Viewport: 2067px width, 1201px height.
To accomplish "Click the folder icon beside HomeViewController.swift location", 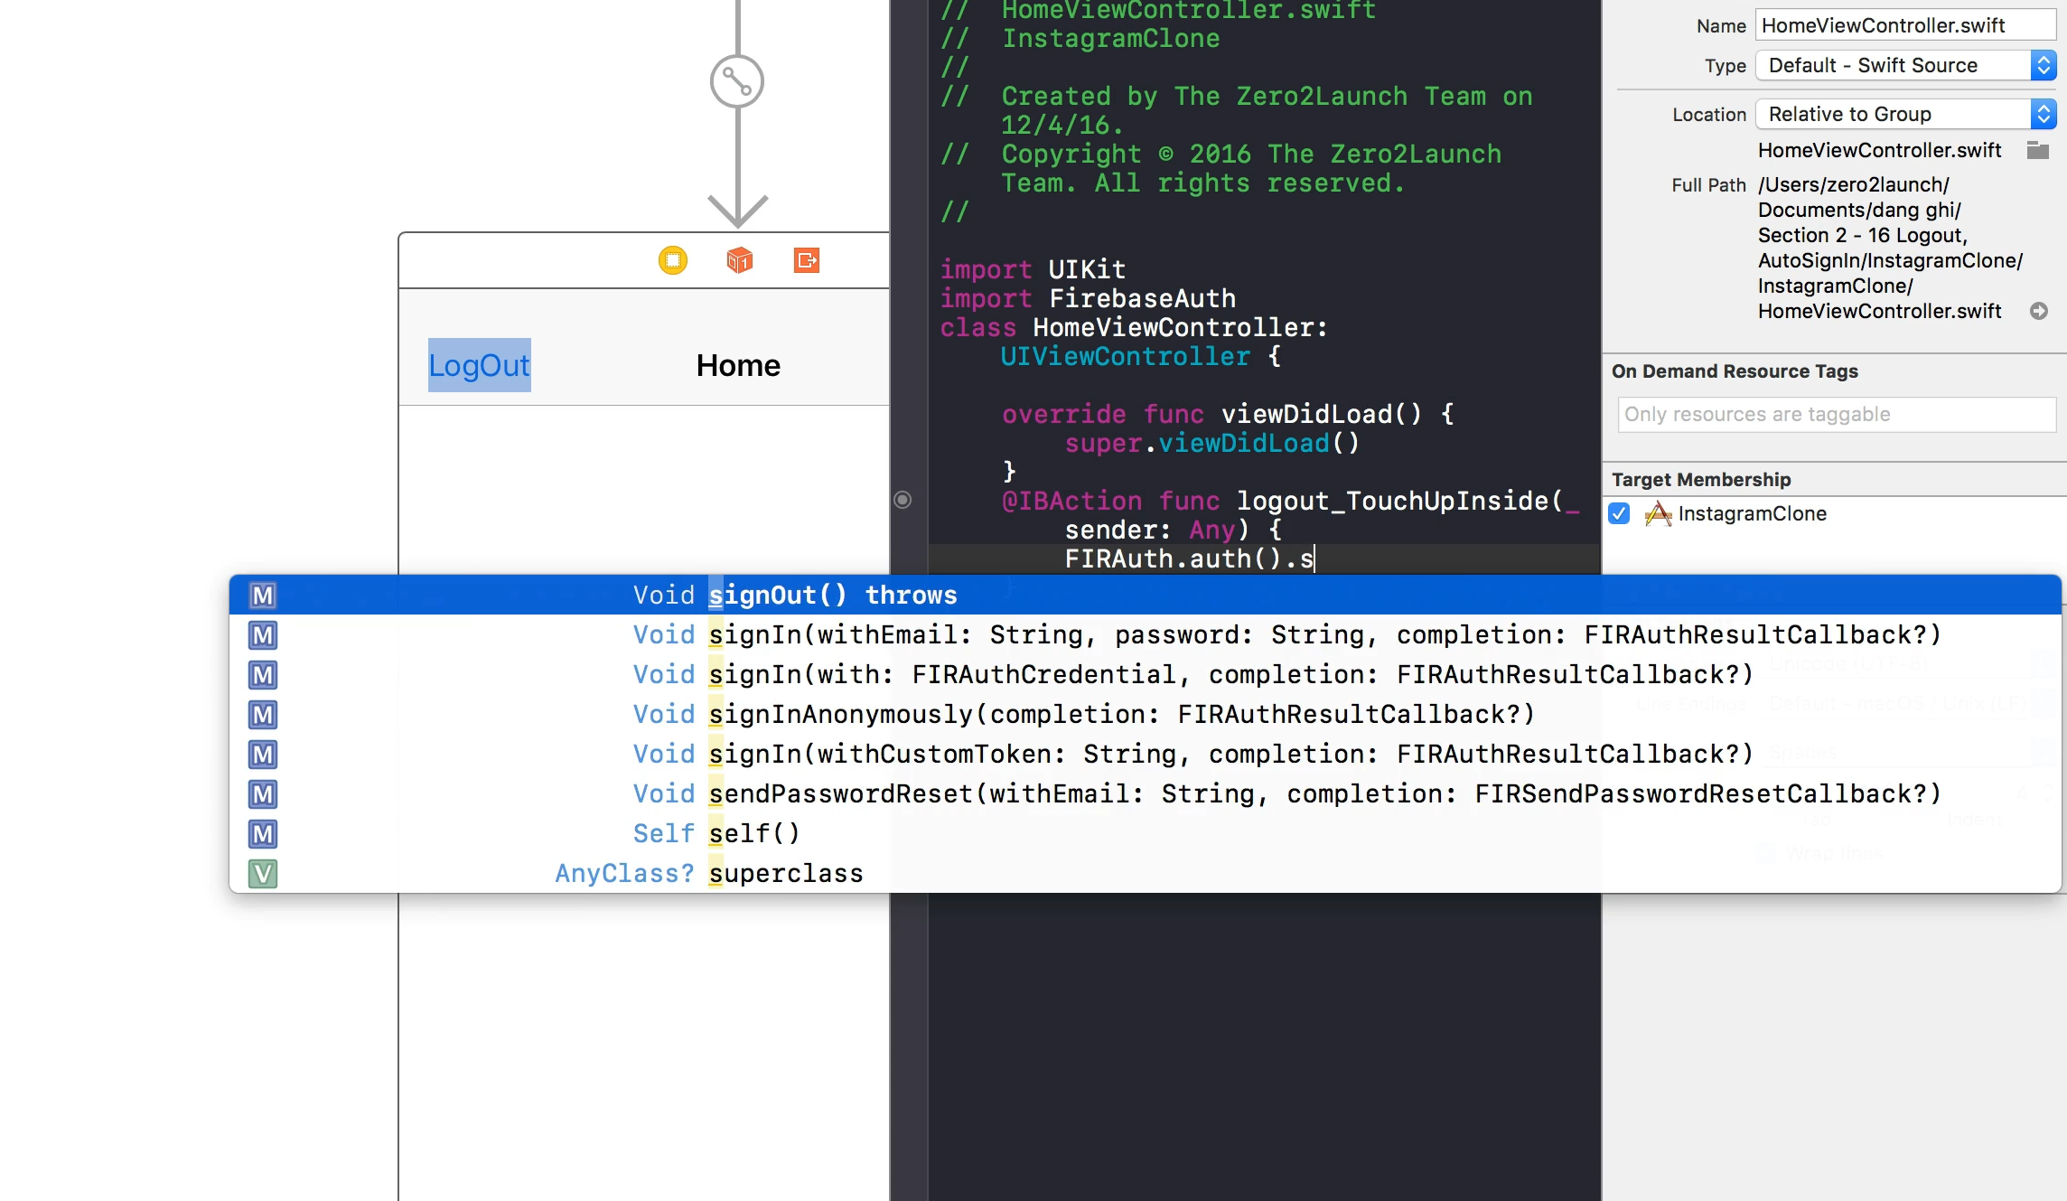I will [x=2038, y=150].
